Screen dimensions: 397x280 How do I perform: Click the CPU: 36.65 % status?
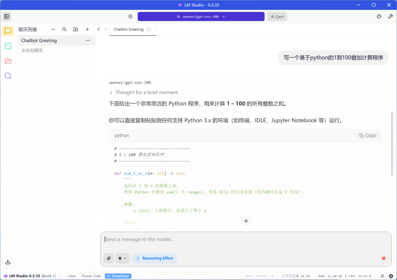[360, 276]
